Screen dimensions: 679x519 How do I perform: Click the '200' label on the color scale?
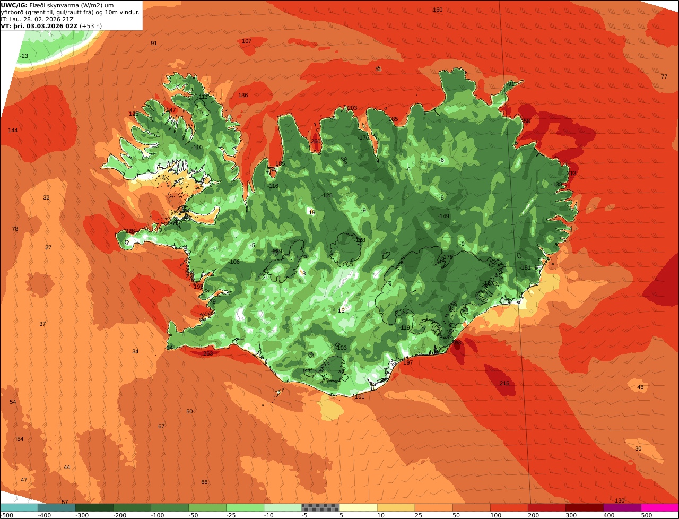534,515
